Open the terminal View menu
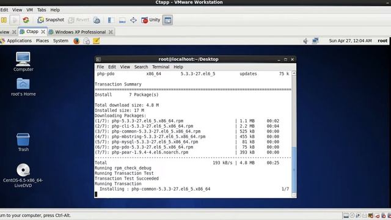Image resolution: width=391 pixels, height=220 pixels. (125, 67)
